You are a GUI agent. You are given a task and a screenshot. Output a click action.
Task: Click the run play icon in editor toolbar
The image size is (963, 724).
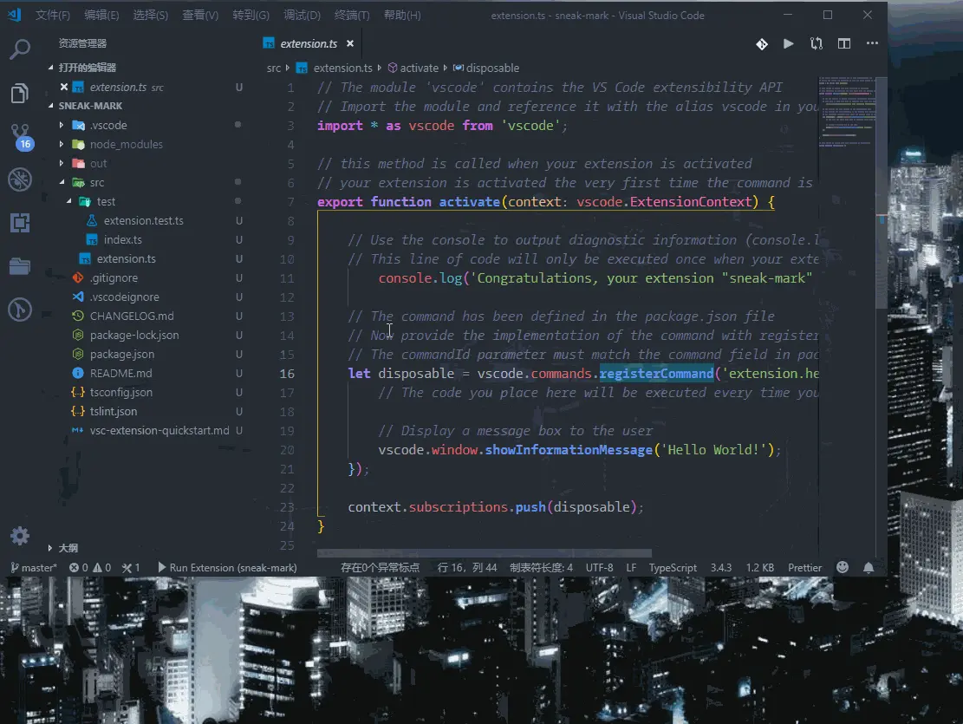tap(789, 43)
